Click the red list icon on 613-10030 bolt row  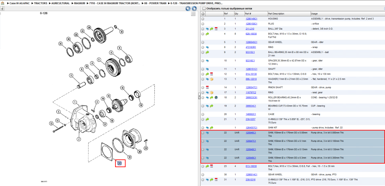(211, 166)
